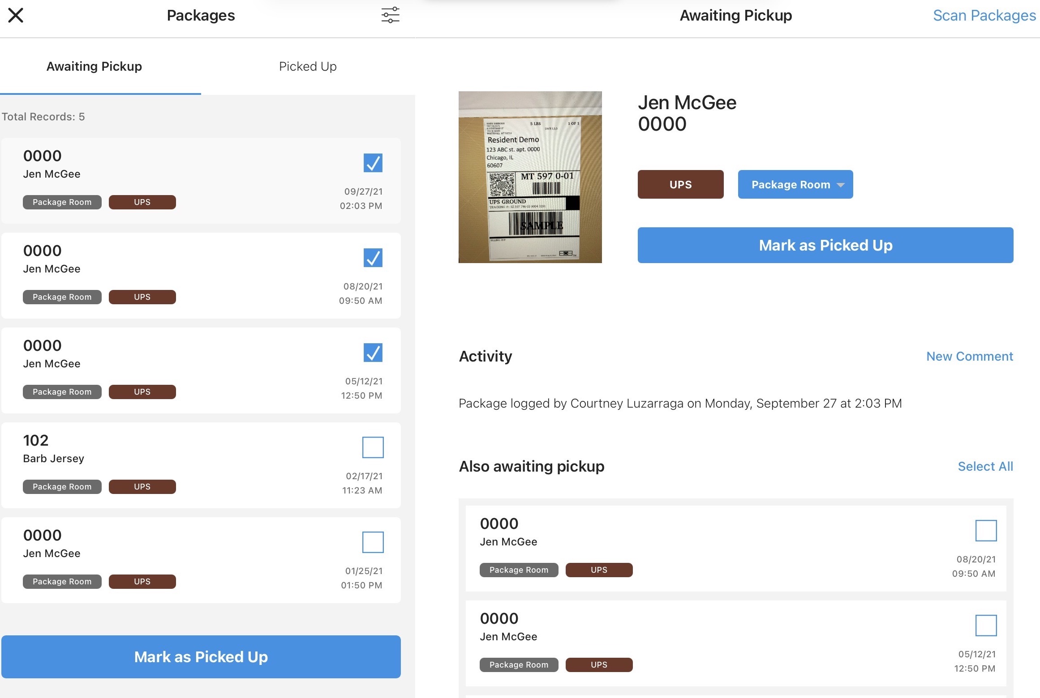Screen dimensions: 1040x698
Task: Open the shipping label package photo
Action: pyautogui.click(x=530, y=177)
